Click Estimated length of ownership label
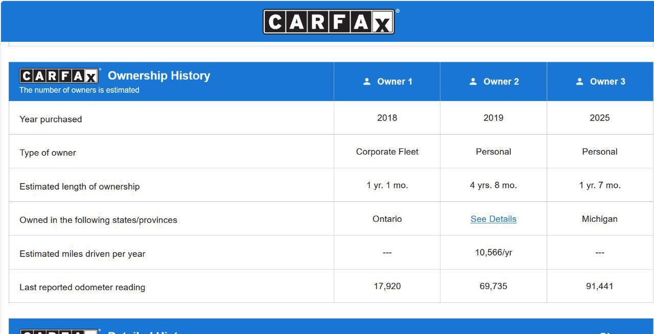The height and width of the screenshot is (334, 654). 80,187
